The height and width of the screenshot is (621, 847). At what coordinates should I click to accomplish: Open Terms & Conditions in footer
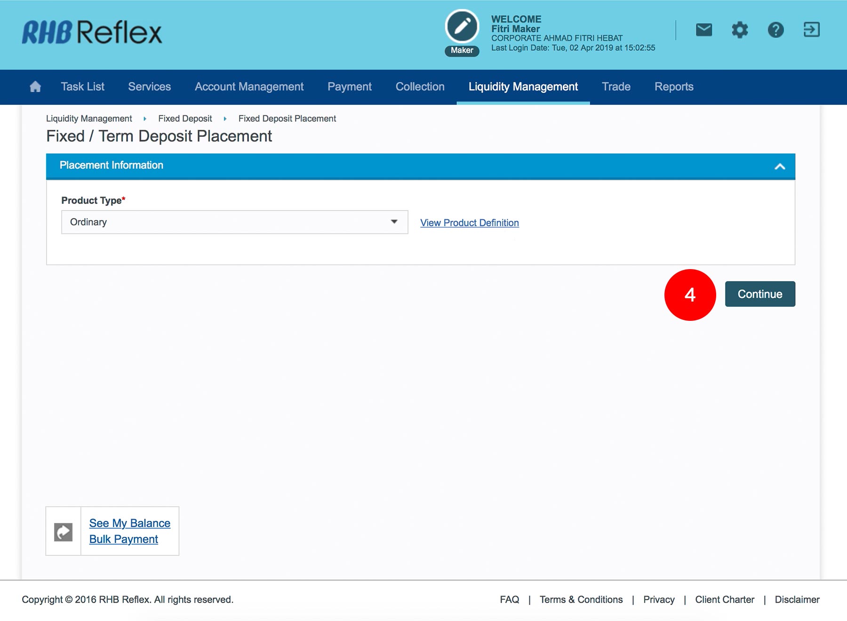[581, 599]
